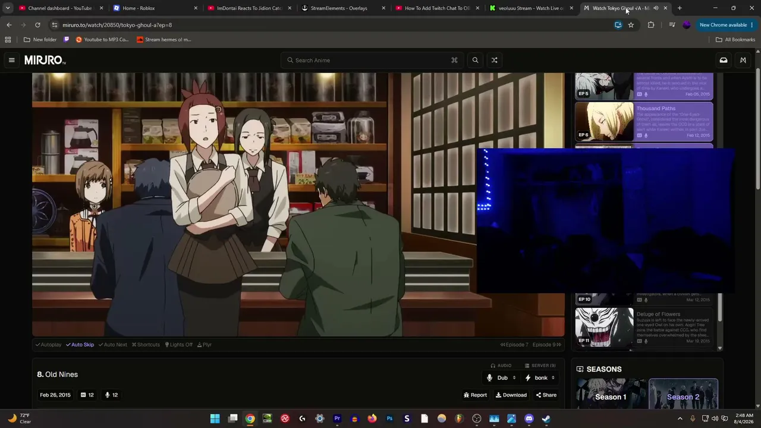The height and width of the screenshot is (428, 761).
Task: Toggle the Autoplay option
Action: (x=48, y=345)
